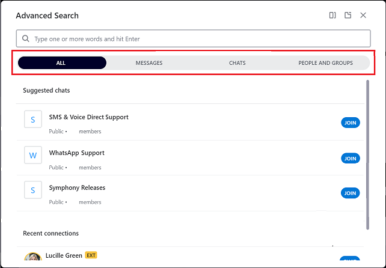
Task: Dock the search panel to the side
Action: coord(332,15)
